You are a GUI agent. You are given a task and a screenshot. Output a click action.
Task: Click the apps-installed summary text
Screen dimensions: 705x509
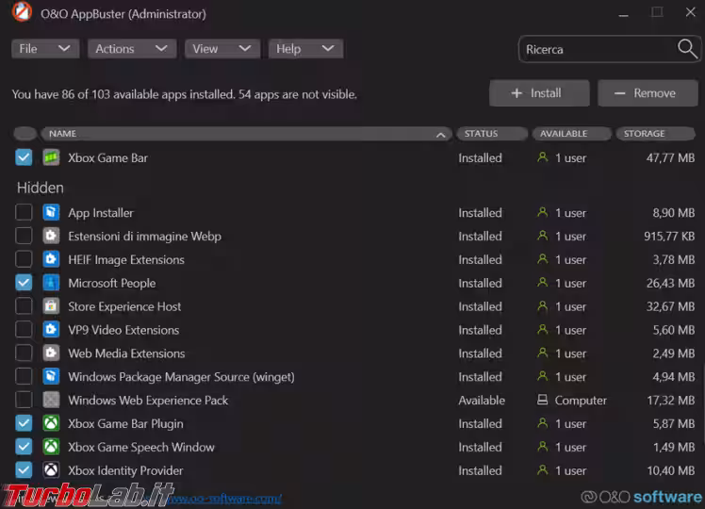(x=185, y=94)
